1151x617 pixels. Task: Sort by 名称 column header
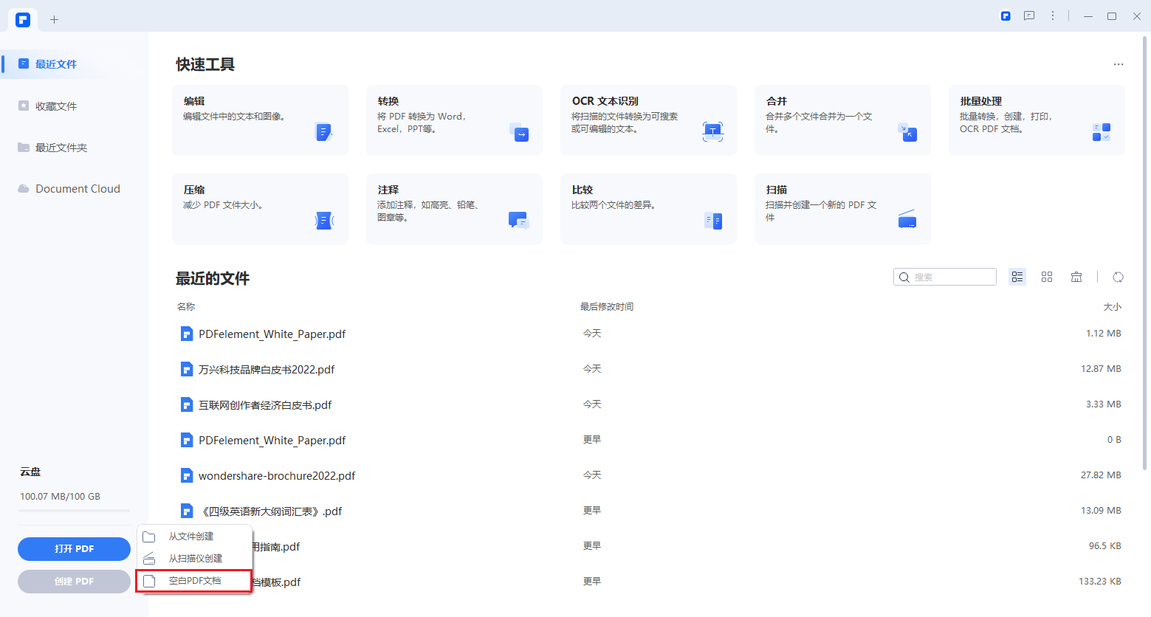click(x=186, y=307)
